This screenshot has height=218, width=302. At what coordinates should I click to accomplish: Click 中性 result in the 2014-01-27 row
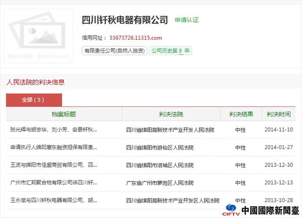pyautogui.click(x=240, y=148)
